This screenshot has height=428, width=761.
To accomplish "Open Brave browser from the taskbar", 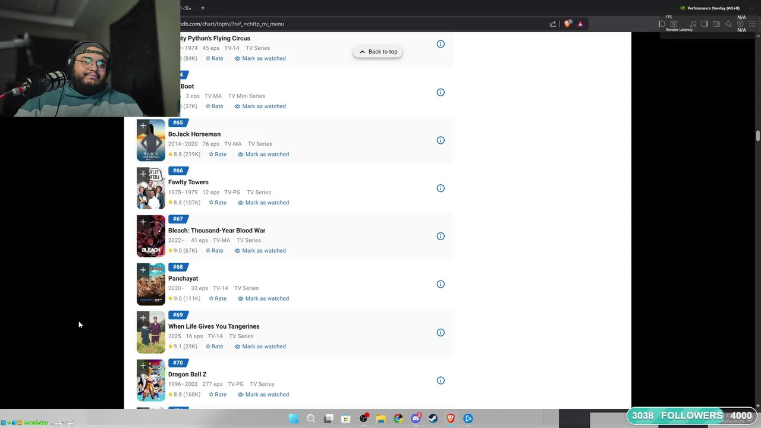I will (x=451, y=418).
